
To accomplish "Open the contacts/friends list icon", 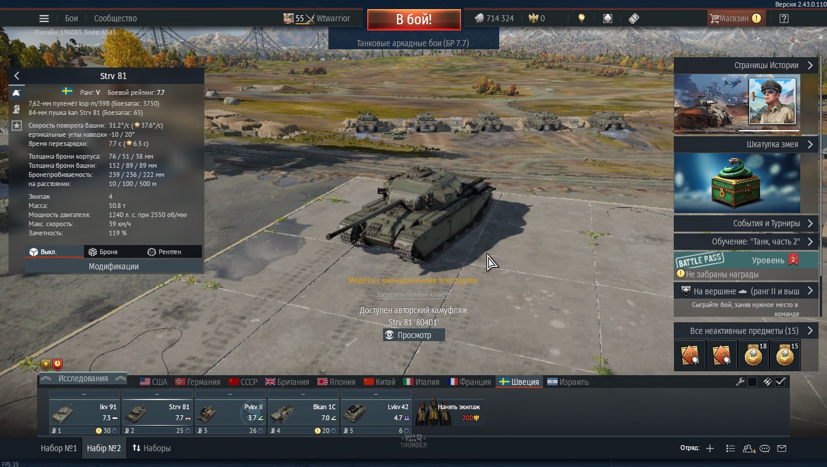I will coord(749,448).
